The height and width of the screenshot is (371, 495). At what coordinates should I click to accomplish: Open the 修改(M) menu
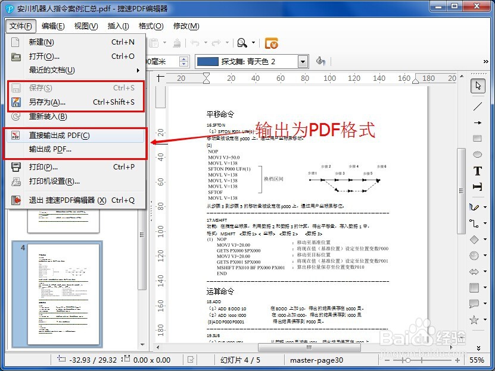[186, 26]
